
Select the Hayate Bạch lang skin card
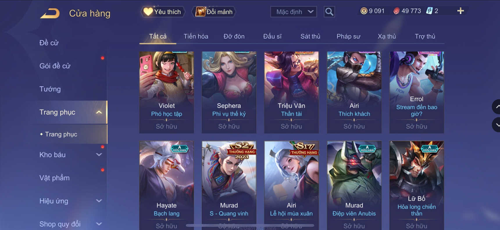coord(167,186)
